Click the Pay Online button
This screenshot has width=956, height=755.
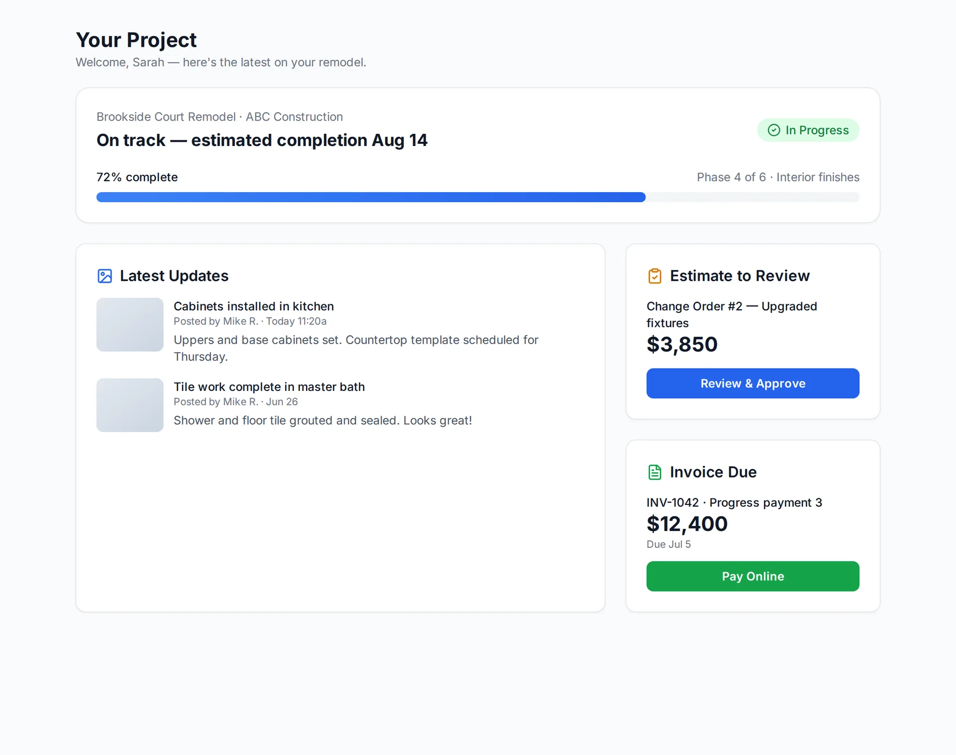753,576
